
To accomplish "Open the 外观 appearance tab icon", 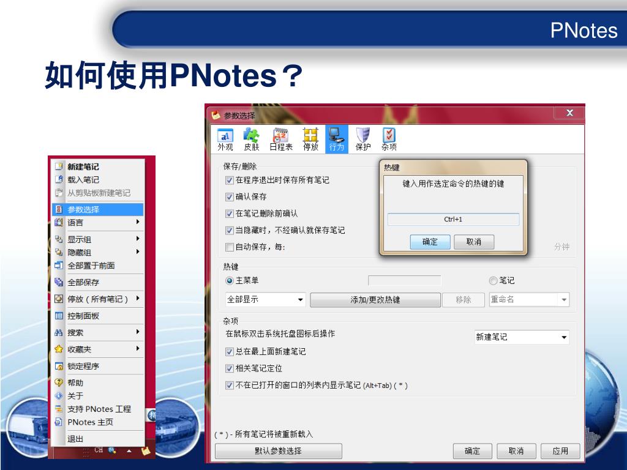I will click(x=225, y=140).
